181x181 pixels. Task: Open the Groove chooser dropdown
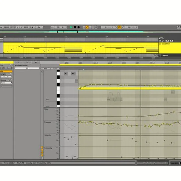6,83
